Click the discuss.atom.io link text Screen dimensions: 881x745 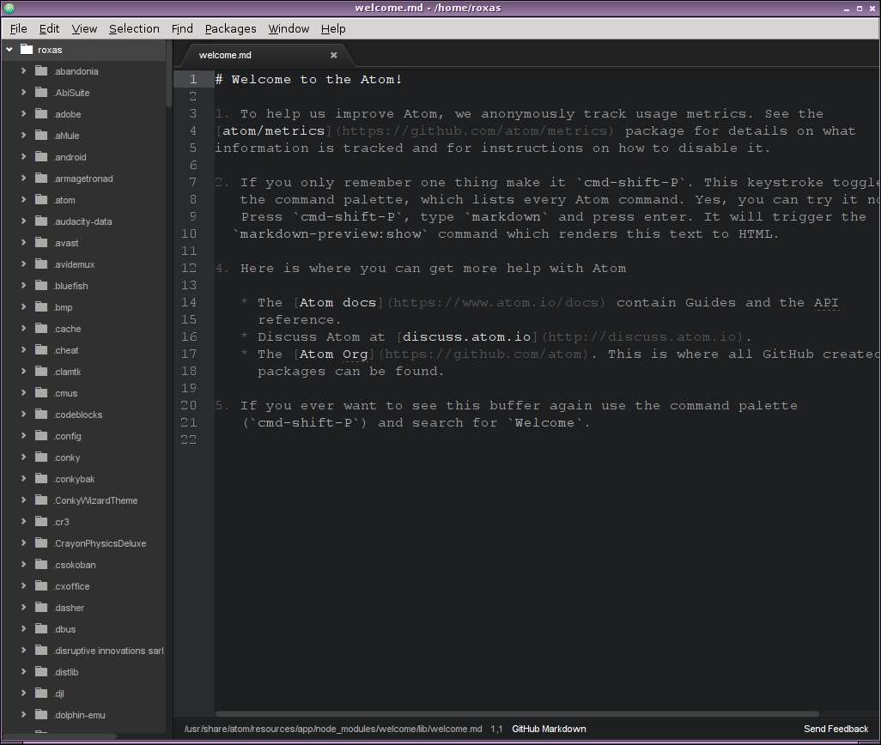click(x=466, y=336)
